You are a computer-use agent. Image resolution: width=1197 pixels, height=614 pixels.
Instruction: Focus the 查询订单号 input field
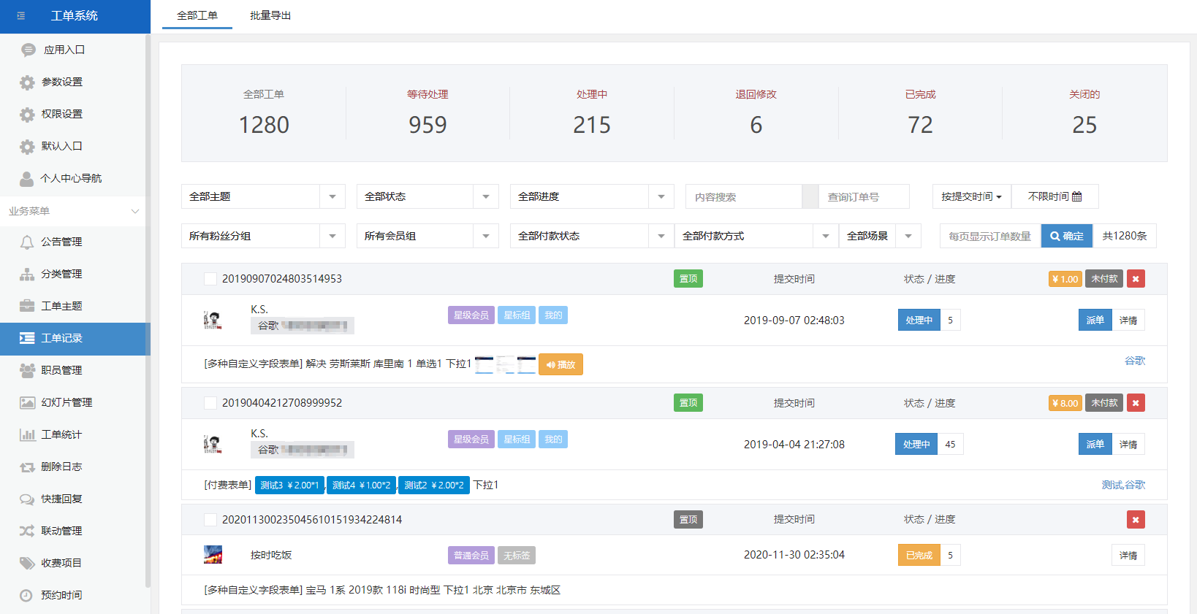point(864,196)
